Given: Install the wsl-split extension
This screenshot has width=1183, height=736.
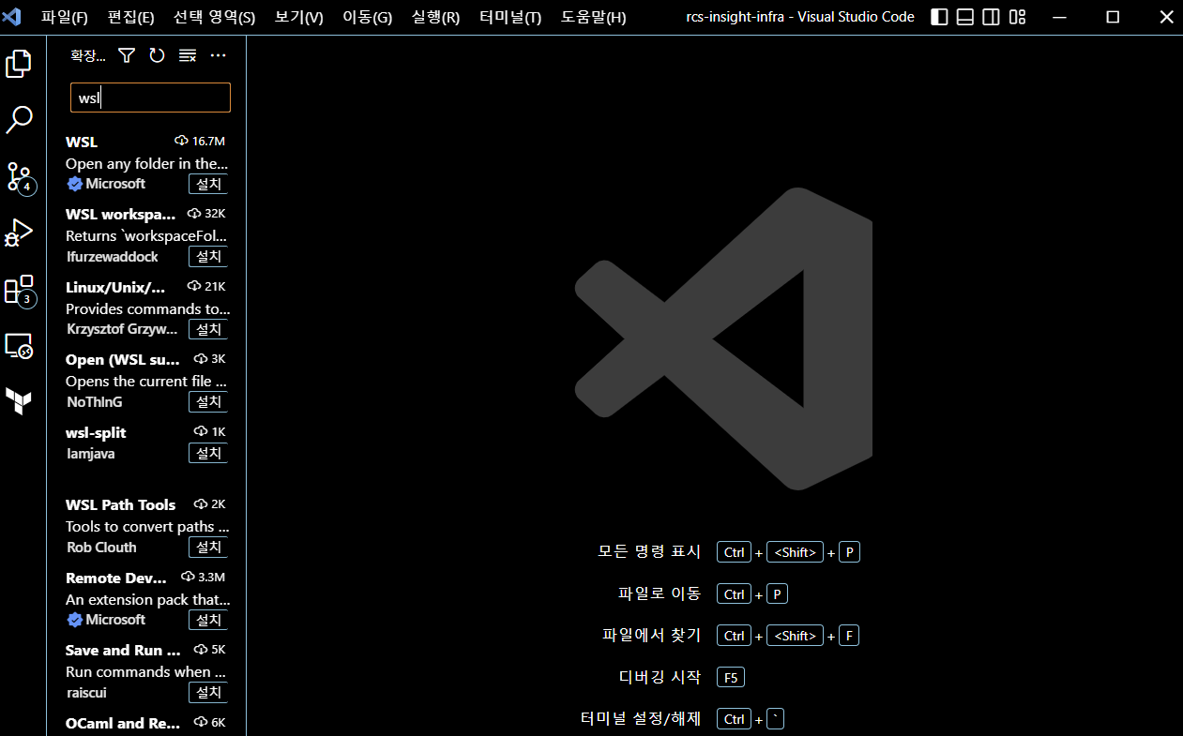Looking at the screenshot, I should (x=208, y=453).
